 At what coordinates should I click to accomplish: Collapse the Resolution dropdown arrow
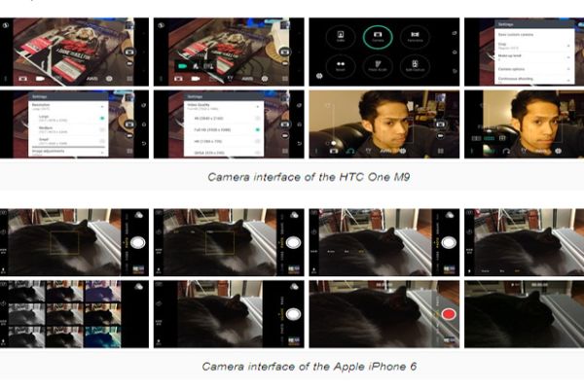point(102,107)
